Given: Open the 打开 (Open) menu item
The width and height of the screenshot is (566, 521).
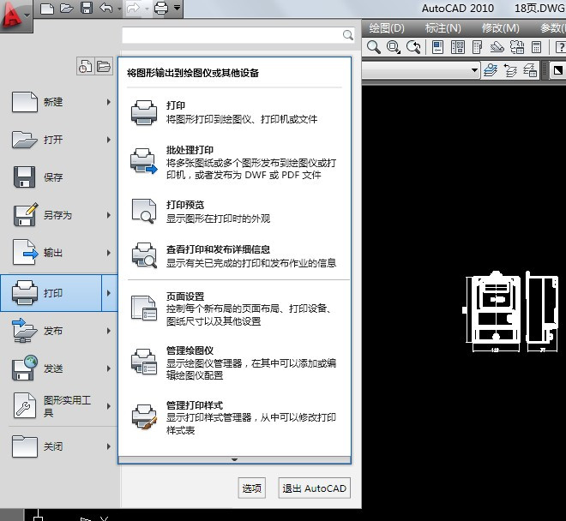Looking at the screenshot, I should 59,140.
